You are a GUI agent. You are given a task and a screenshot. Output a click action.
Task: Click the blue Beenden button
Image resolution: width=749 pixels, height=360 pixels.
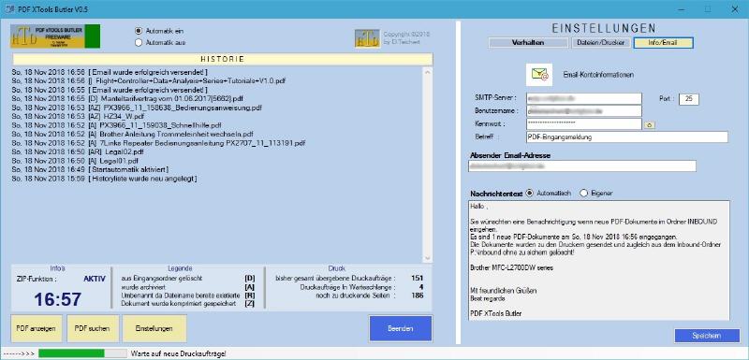[401, 328]
